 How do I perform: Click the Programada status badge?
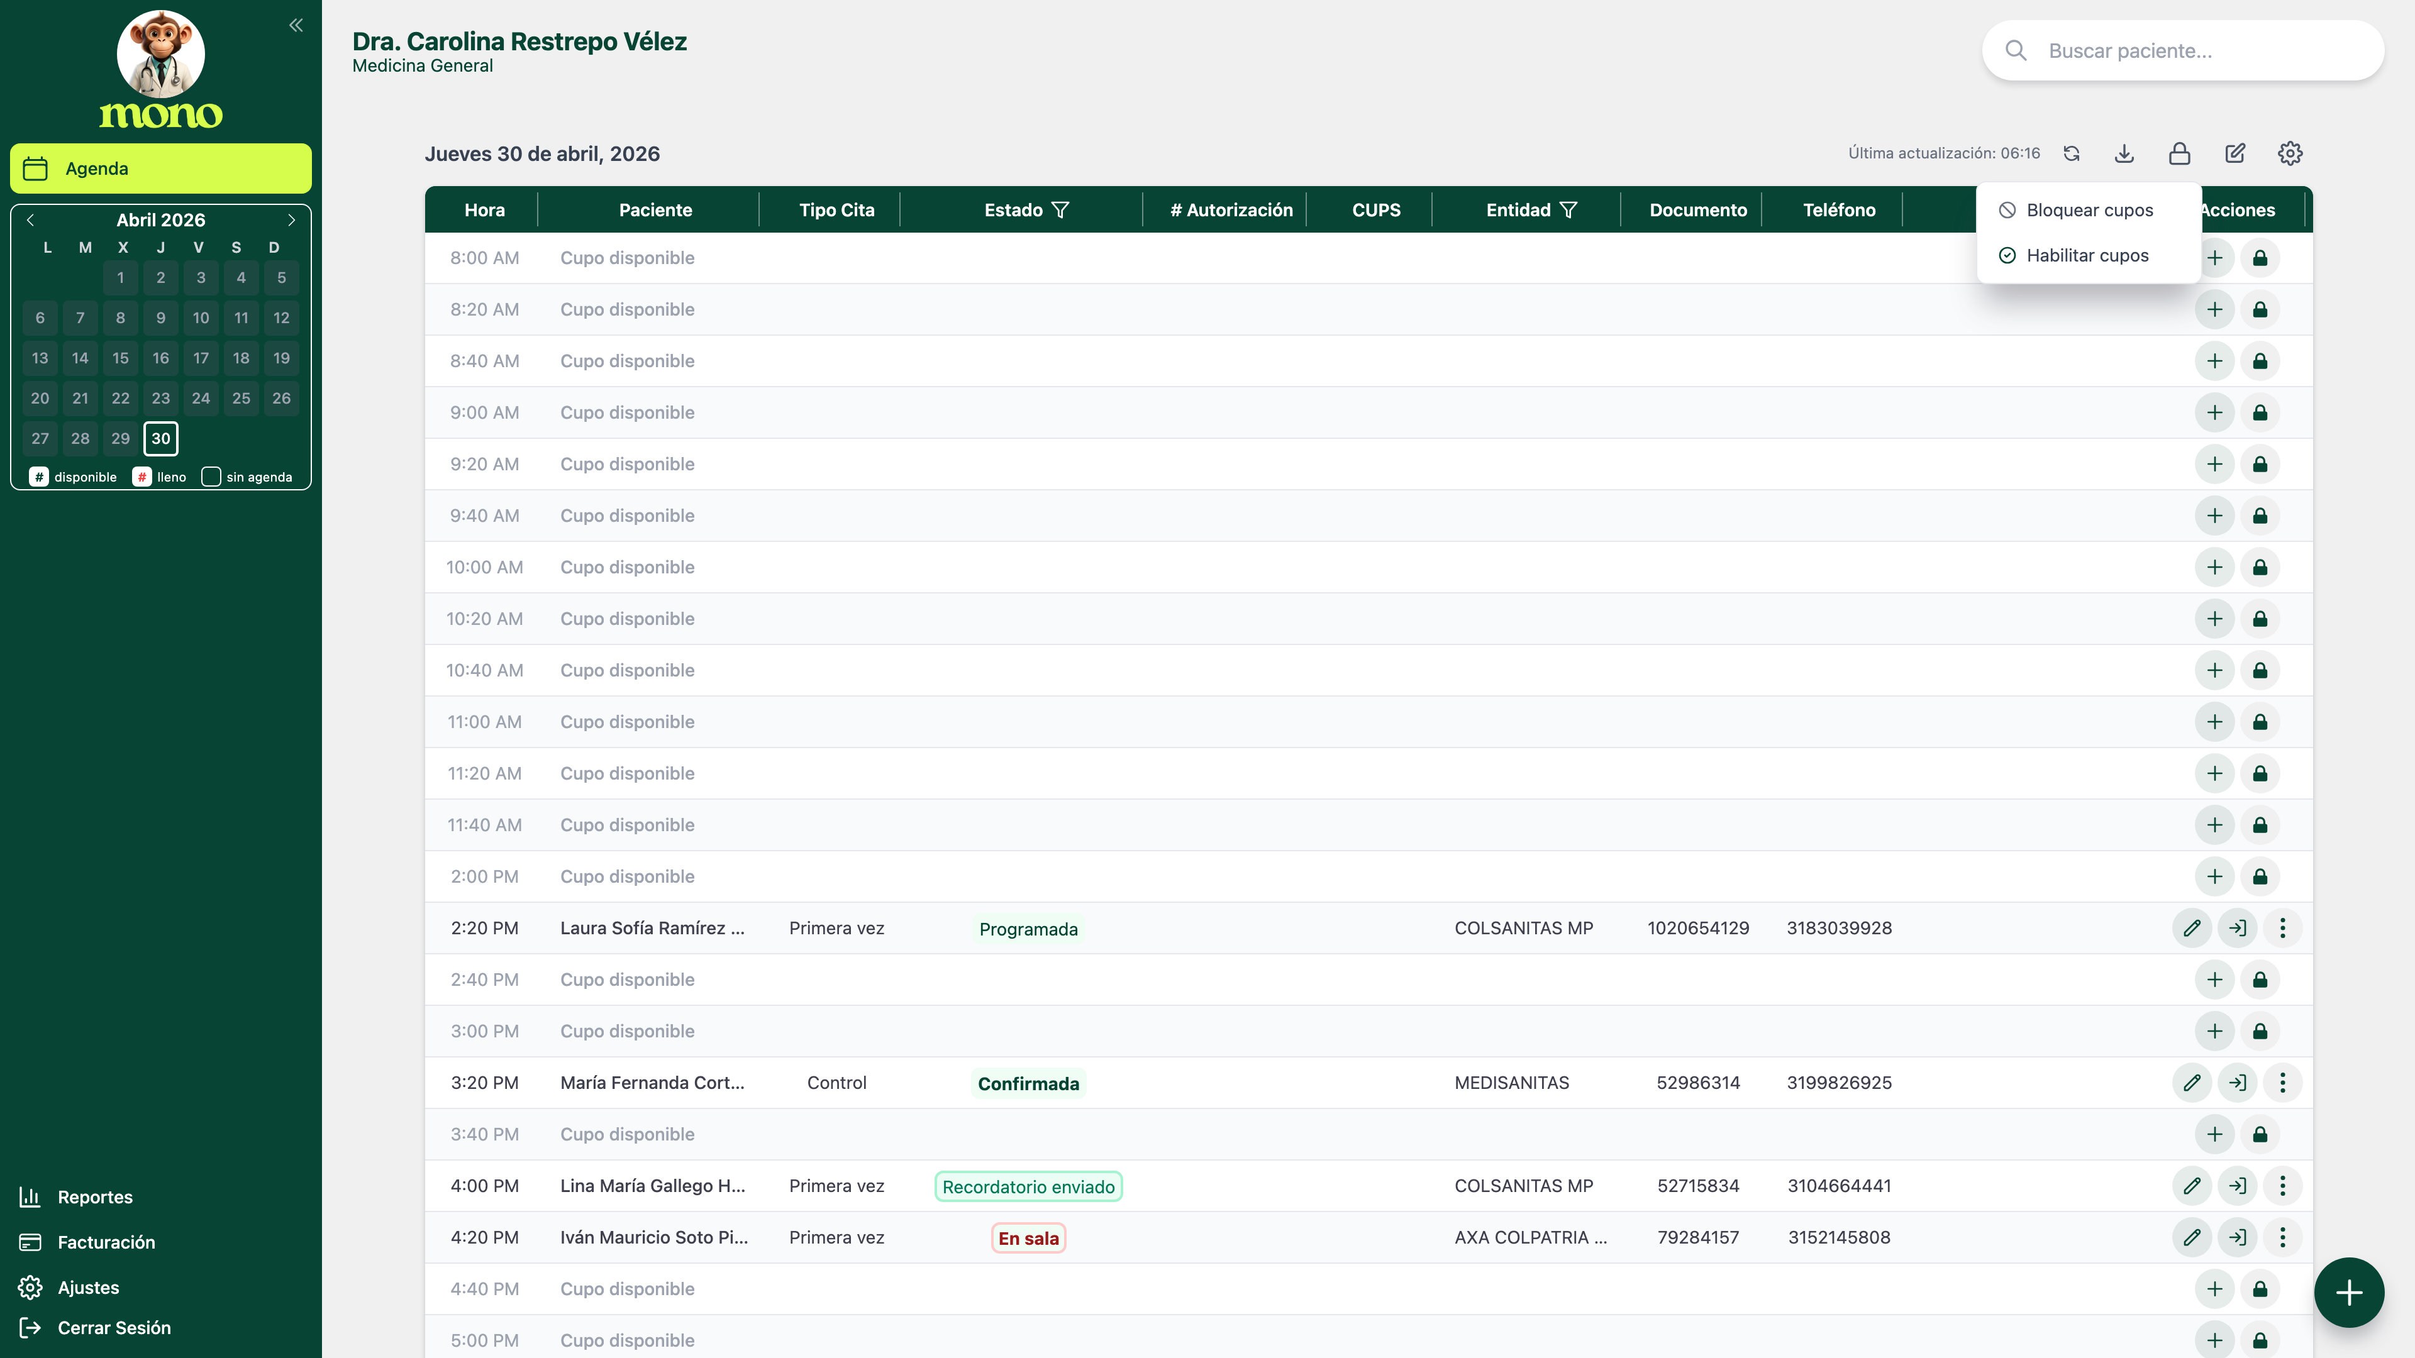tap(1028, 929)
